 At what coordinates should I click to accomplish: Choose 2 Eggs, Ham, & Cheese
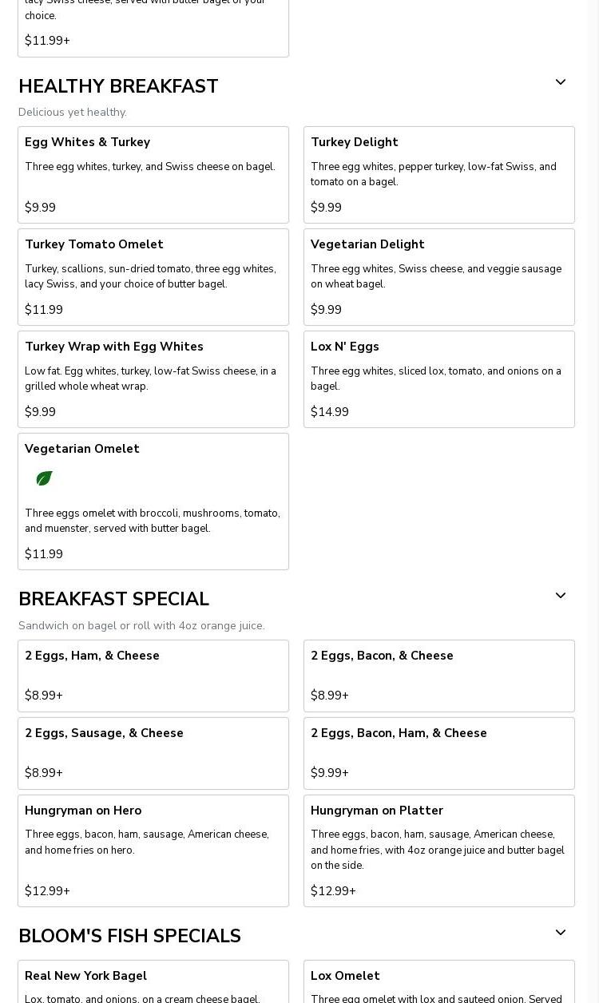(x=153, y=676)
